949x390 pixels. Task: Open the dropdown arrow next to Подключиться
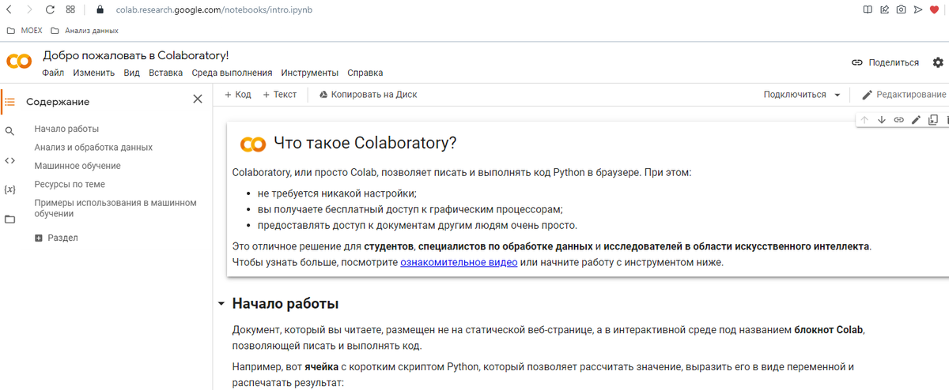click(837, 95)
